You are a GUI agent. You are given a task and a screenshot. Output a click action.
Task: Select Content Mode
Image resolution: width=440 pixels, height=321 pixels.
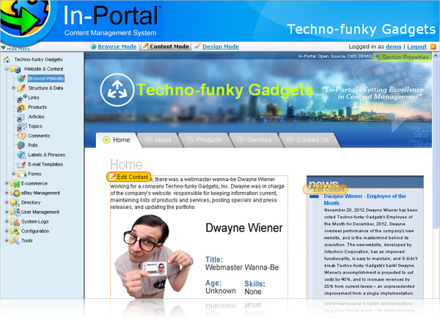coord(166,47)
